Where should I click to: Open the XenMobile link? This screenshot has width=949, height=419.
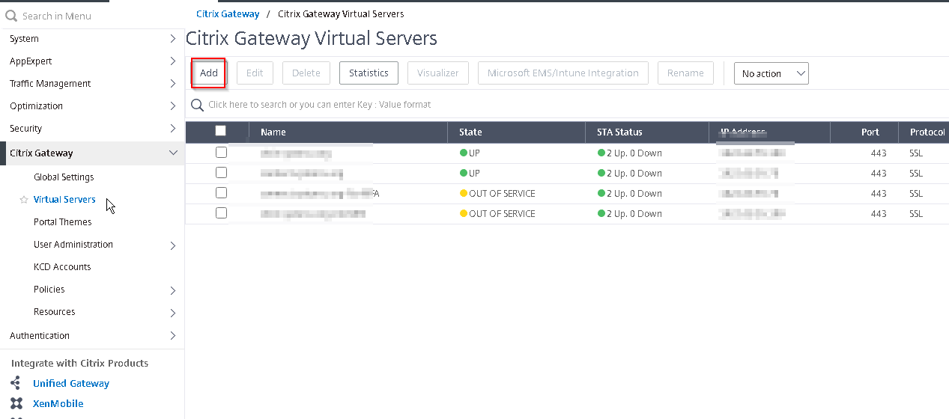58,403
